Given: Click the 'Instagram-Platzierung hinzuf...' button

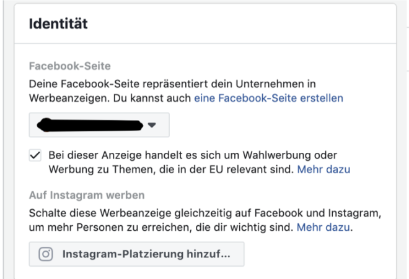Looking at the screenshot, I should [x=137, y=254].
